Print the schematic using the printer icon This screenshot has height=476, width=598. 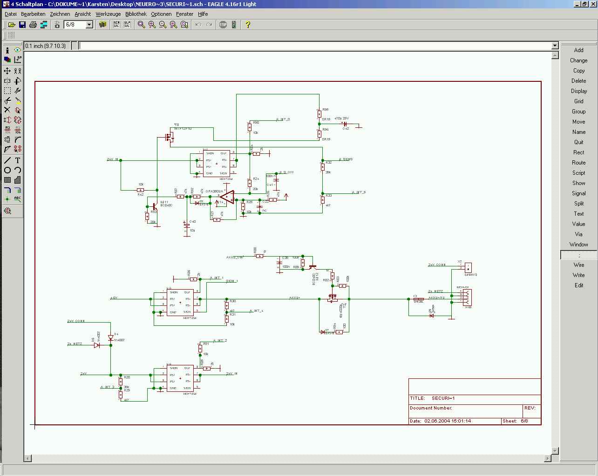[33, 25]
